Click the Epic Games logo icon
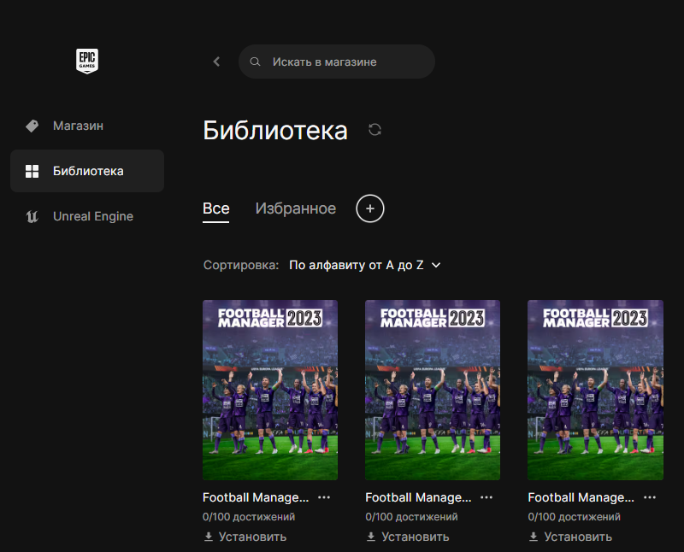This screenshot has width=684, height=552. (x=87, y=61)
